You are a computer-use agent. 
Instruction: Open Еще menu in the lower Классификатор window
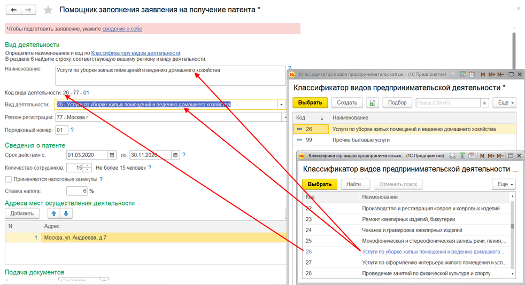click(504, 184)
